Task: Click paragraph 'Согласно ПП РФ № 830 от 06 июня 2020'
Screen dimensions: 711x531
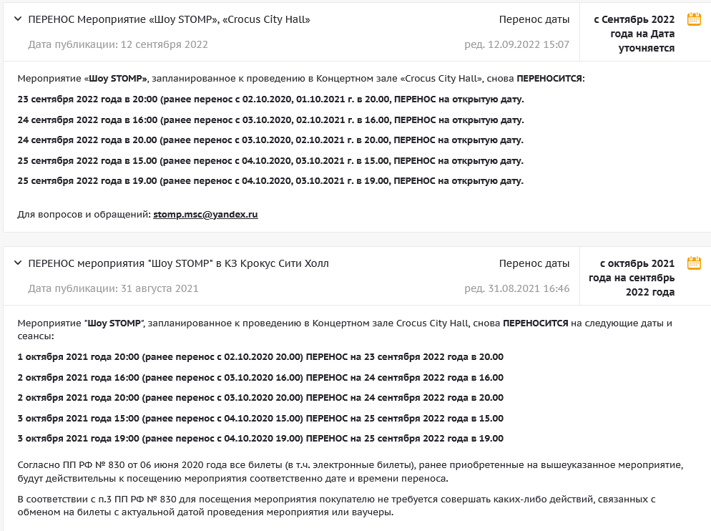Action: pyautogui.click(x=350, y=472)
